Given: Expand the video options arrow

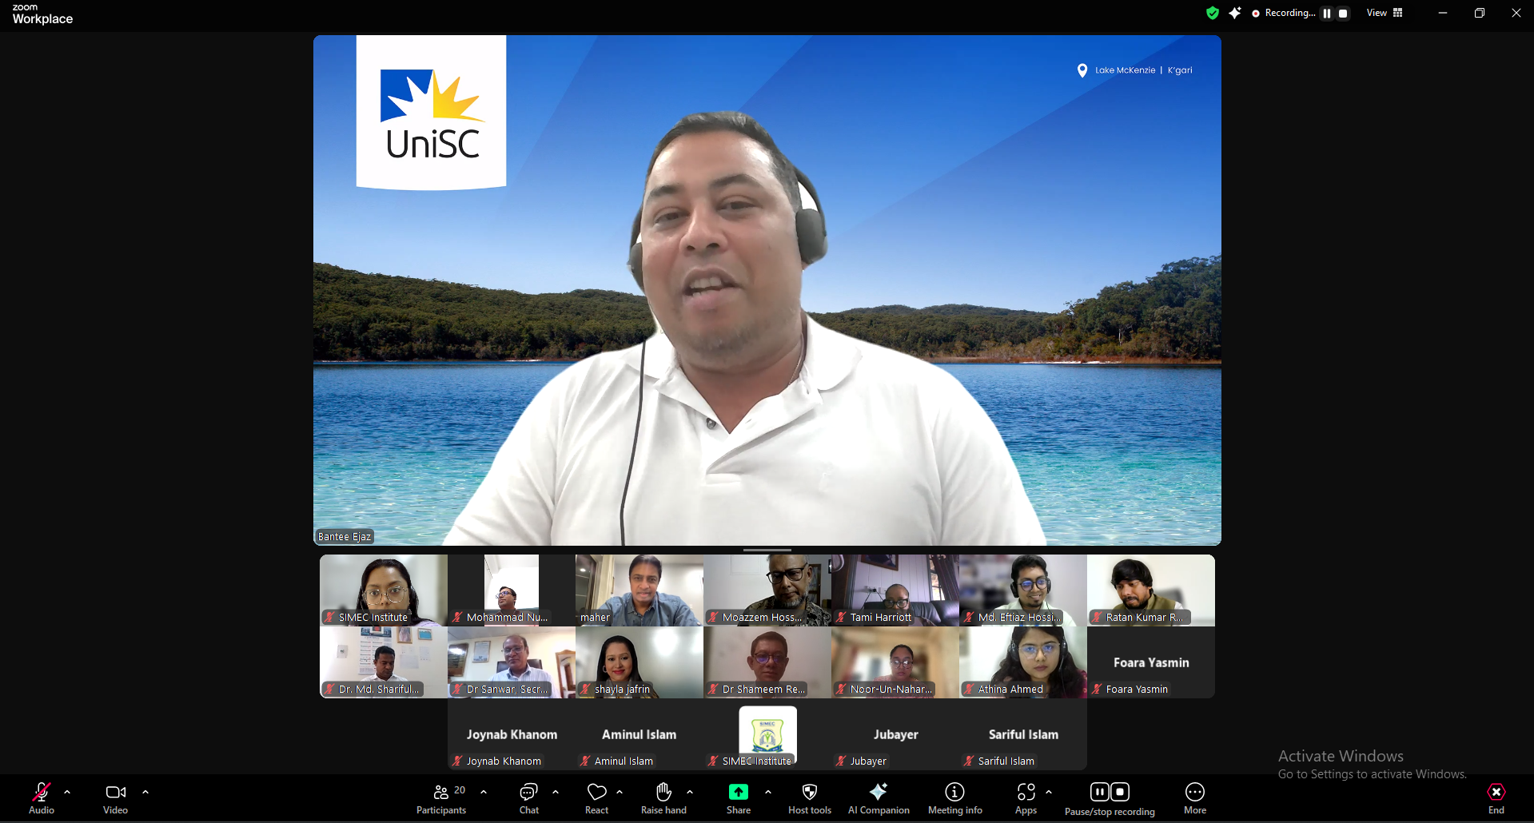Looking at the screenshot, I should (145, 792).
